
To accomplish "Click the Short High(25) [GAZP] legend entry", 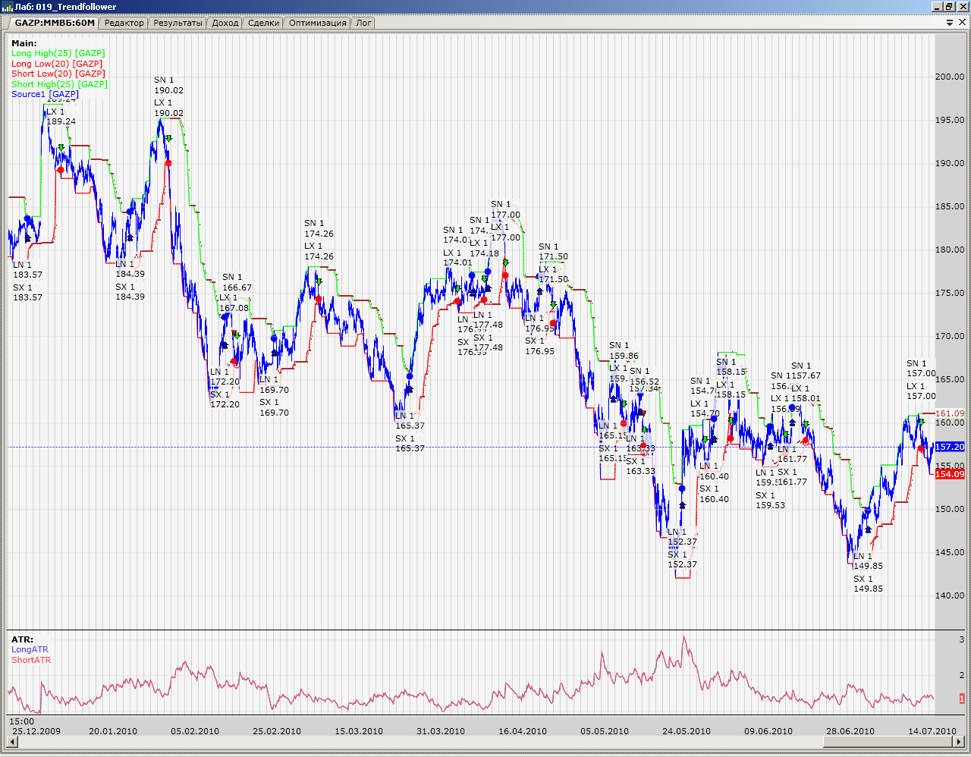I will click(x=60, y=84).
